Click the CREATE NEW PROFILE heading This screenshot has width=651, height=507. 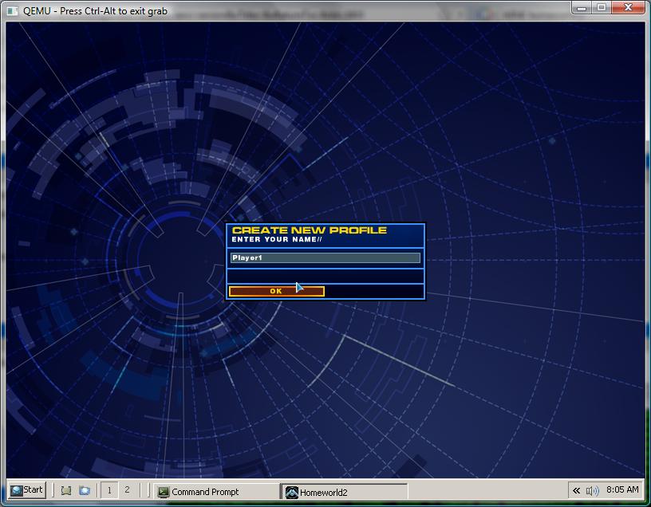pos(309,230)
